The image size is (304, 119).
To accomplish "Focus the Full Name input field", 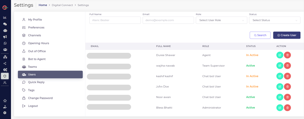I will (115, 20).
